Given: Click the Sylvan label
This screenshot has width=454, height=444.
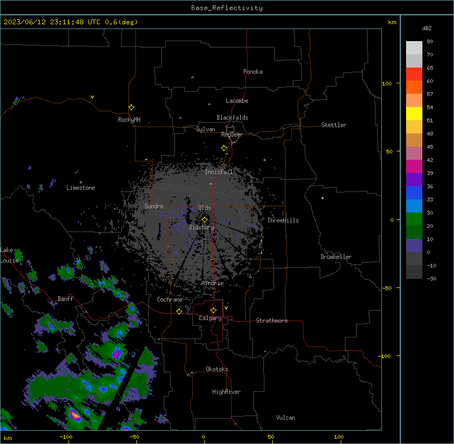Looking at the screenshot, I should click(x=205, y=129).
